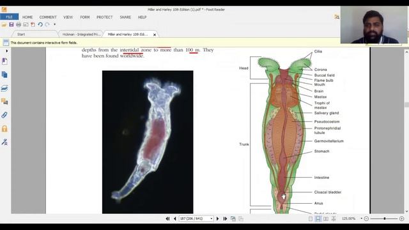Open the FILE menu
The height and width of the screenshot is (230, 409).
(9, 17)
